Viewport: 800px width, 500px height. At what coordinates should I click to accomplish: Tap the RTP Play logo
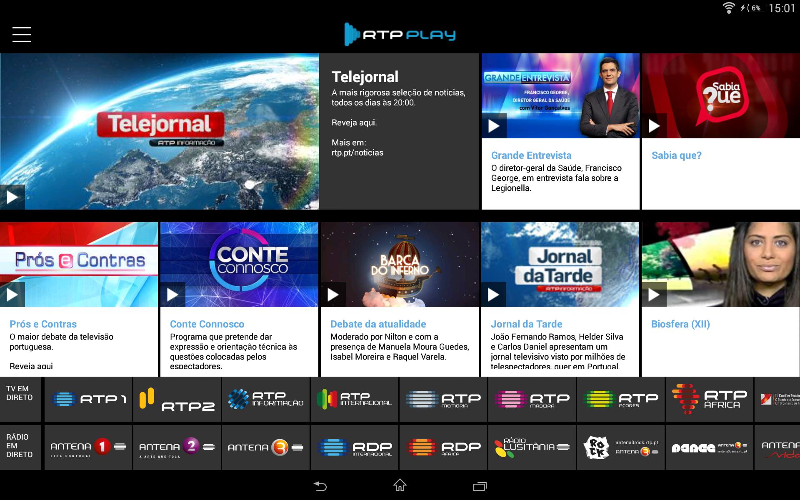400,34
